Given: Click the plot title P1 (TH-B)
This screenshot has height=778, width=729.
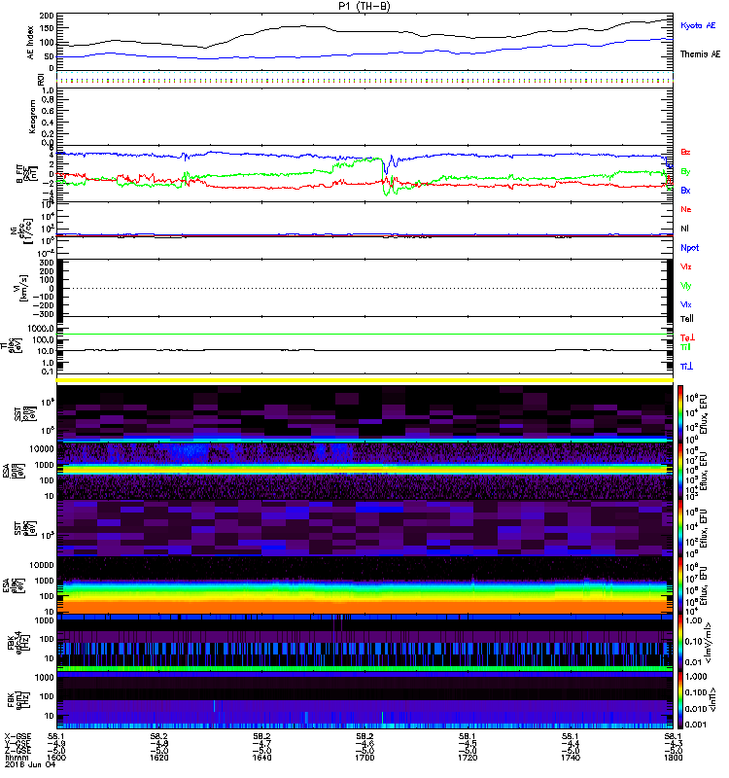Looking at the screenshot, I should pos(364,6).
